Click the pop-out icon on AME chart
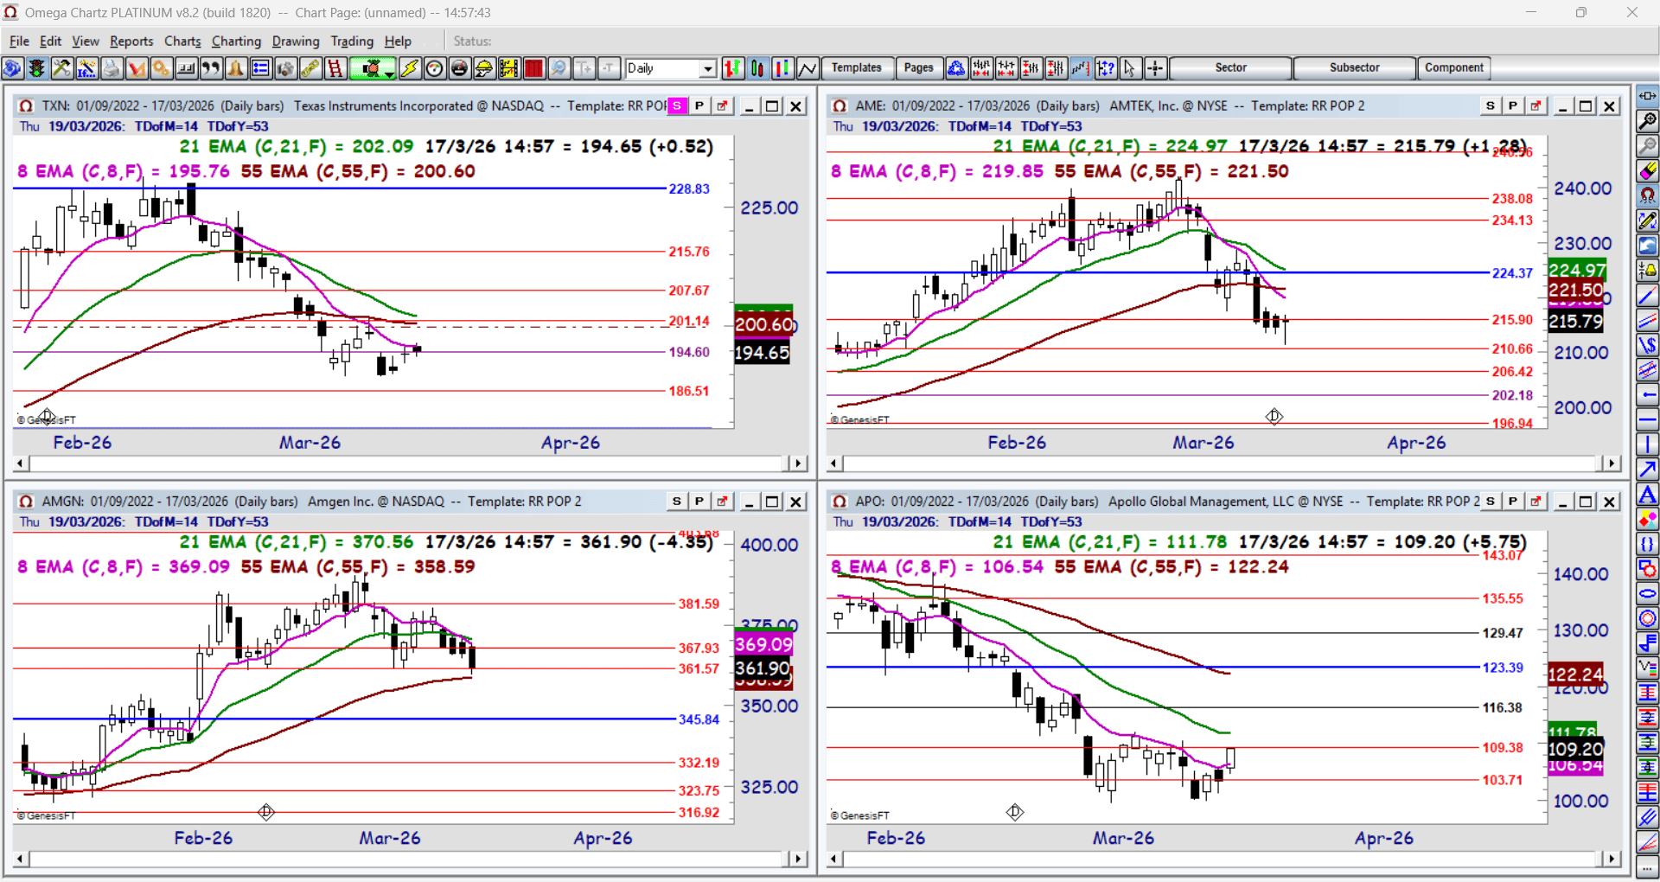Screen dimensions: 1660x882 click(x=1535, y=105)
